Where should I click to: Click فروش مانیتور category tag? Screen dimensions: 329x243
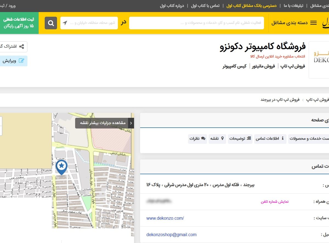click(x=263, y=66)
